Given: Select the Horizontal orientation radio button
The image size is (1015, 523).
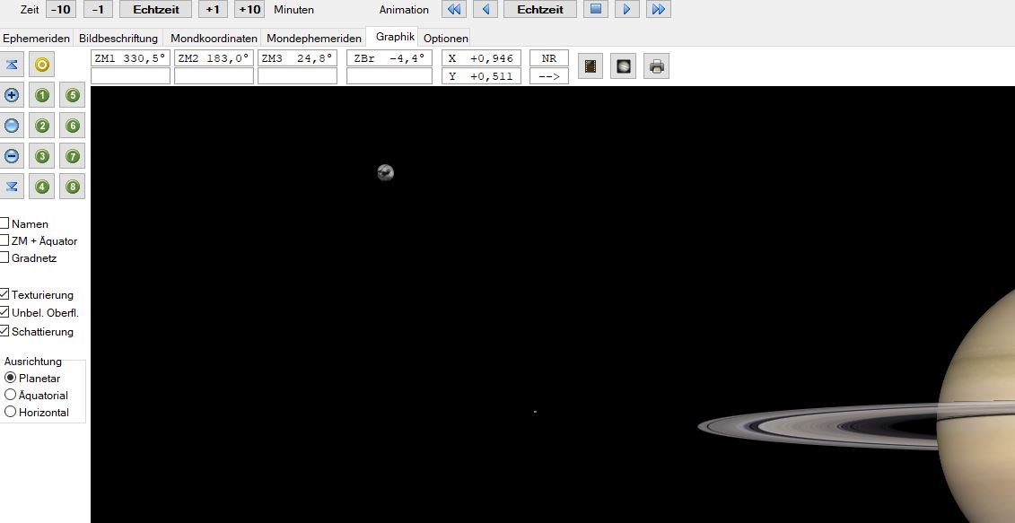Looking at the screenshot, I should click(x=11, y=412).
